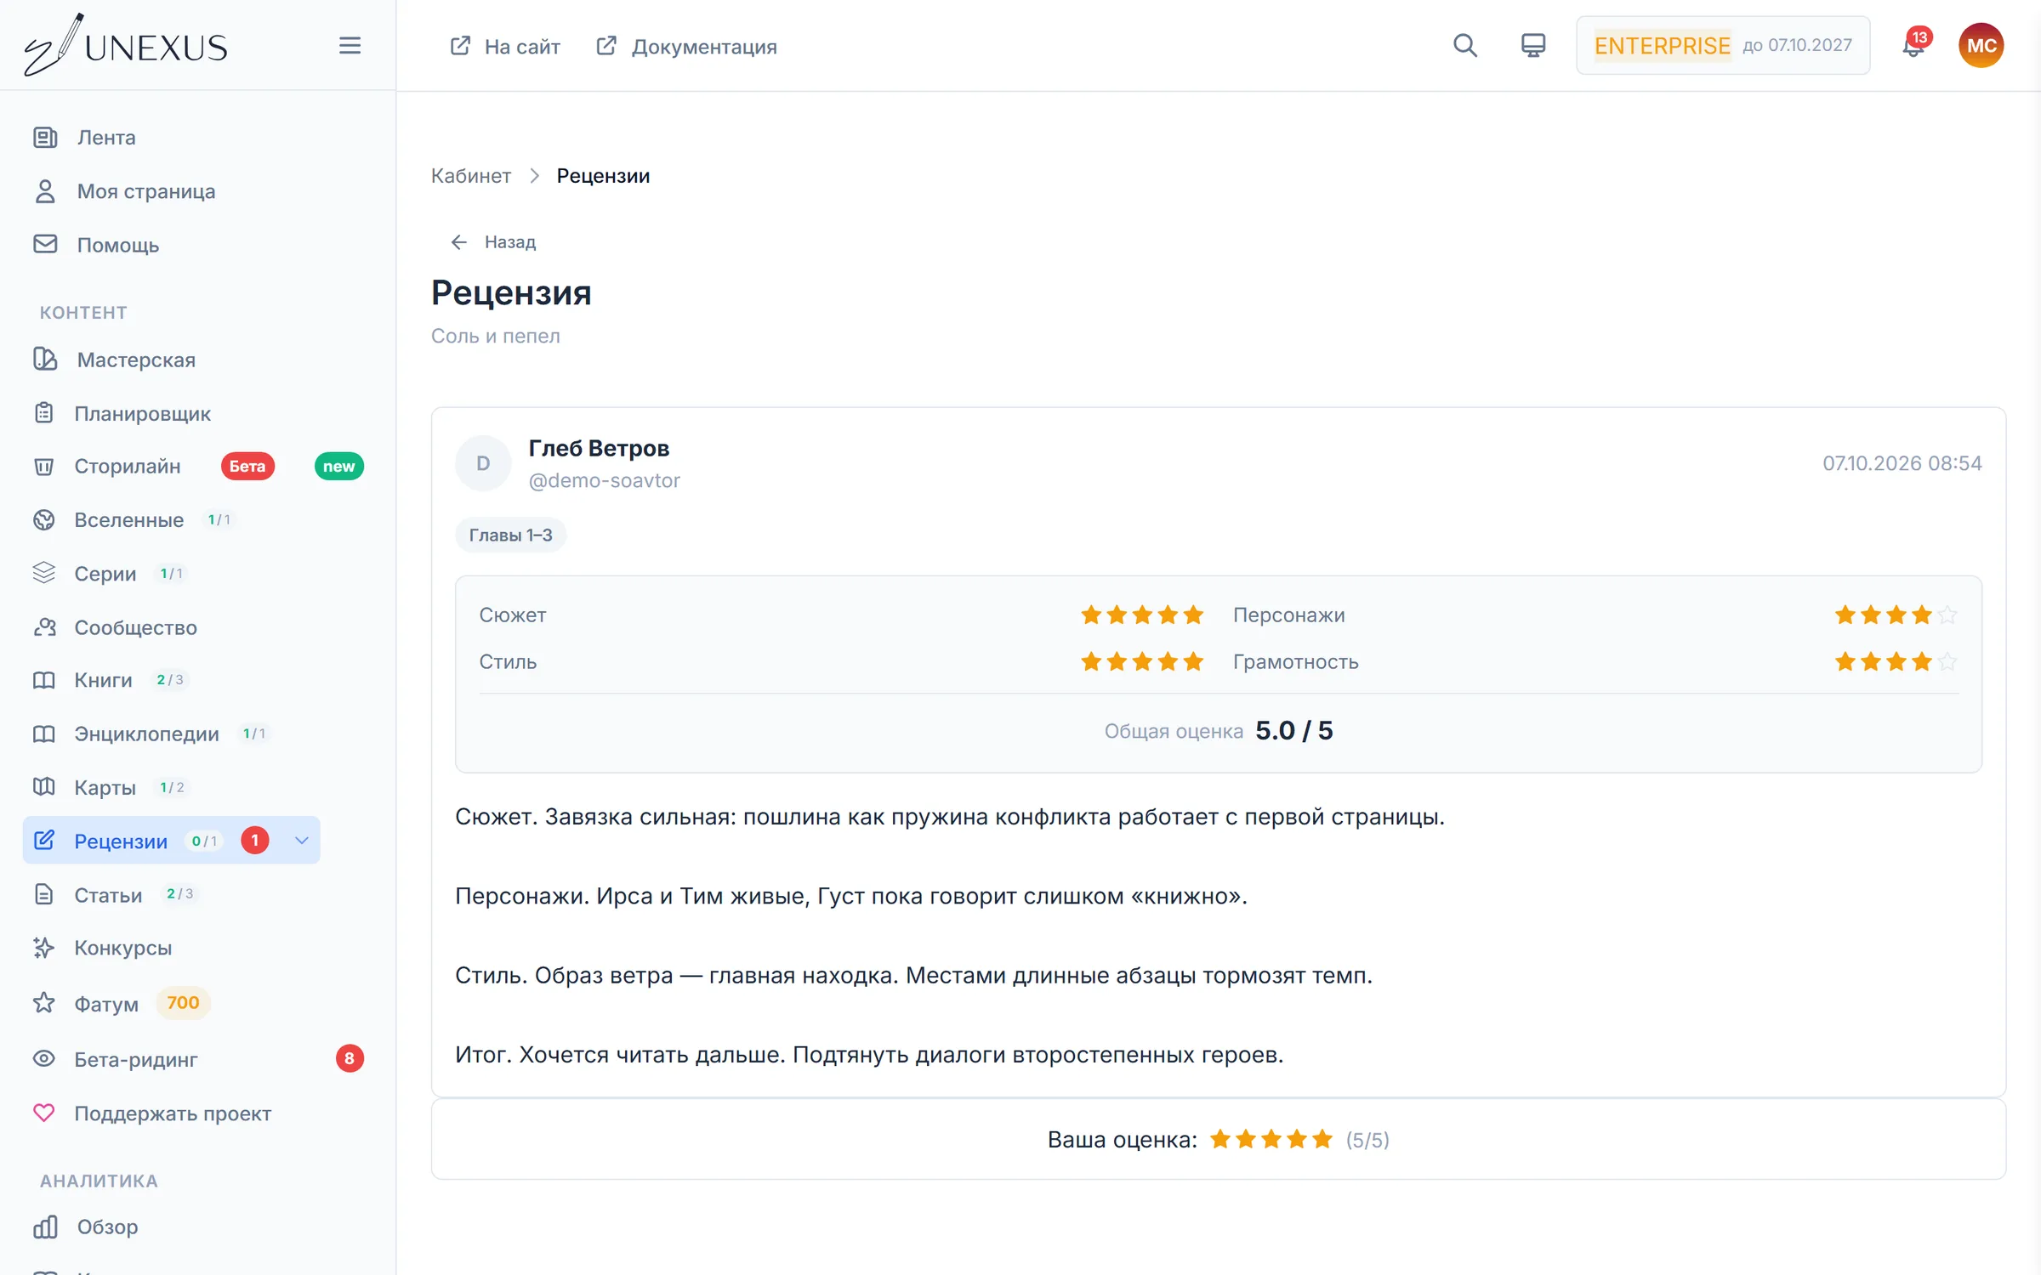Click the Планировщик clipboard icon
The height and width of the screenshot is (1275, 2041).
(44, 413)
